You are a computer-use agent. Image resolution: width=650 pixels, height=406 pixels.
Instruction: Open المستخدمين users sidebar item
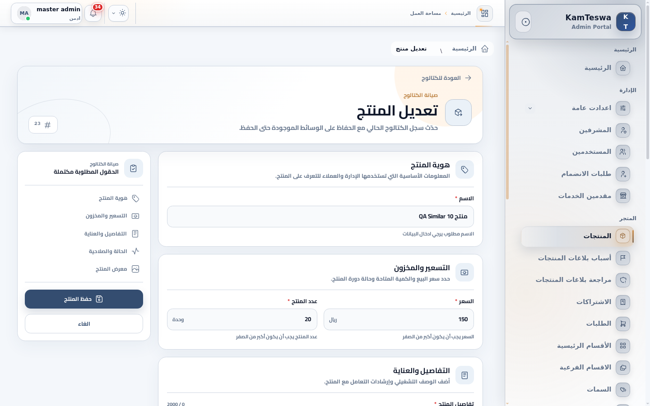577,152
